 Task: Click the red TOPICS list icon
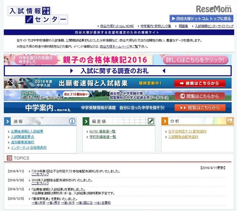point(9,158)
